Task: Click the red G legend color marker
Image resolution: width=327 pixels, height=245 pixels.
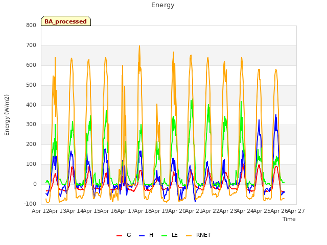Action: click(x=119, y=236)
